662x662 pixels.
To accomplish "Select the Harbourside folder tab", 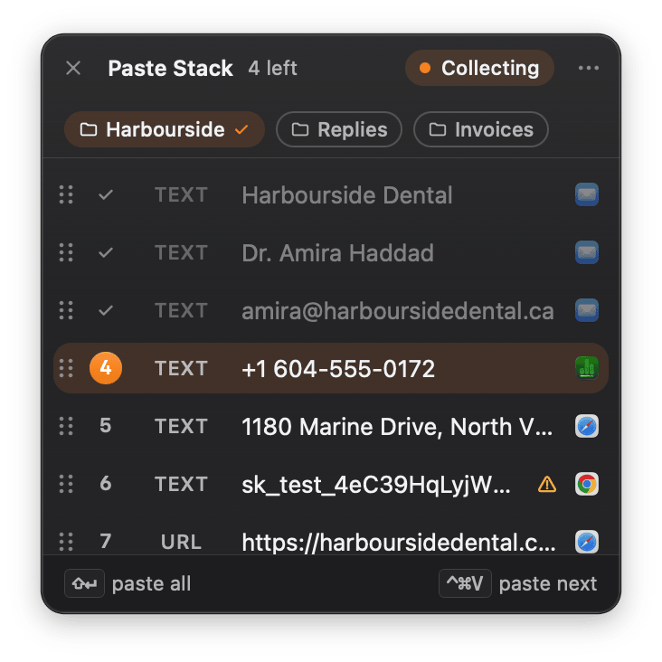I will (x=165, y=129).
